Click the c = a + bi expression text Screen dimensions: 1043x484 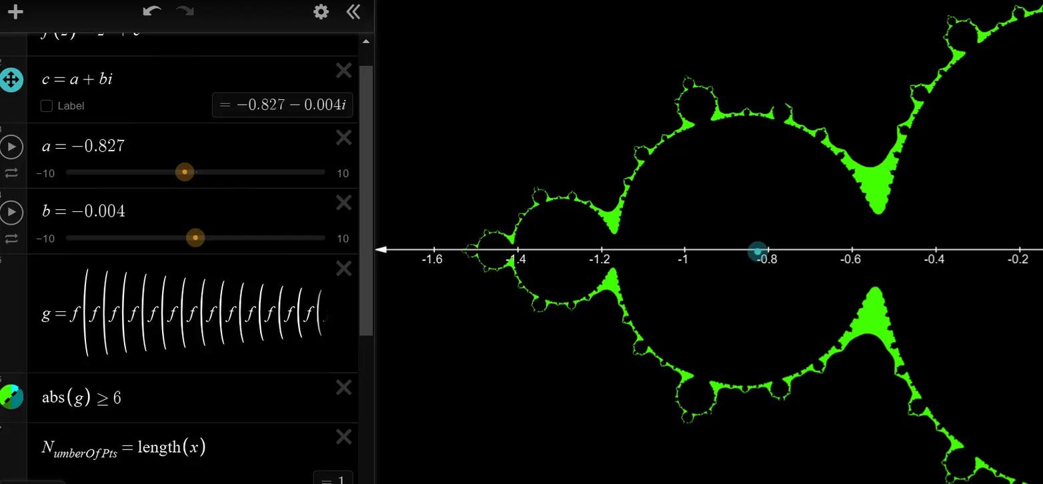click(77, 79)
